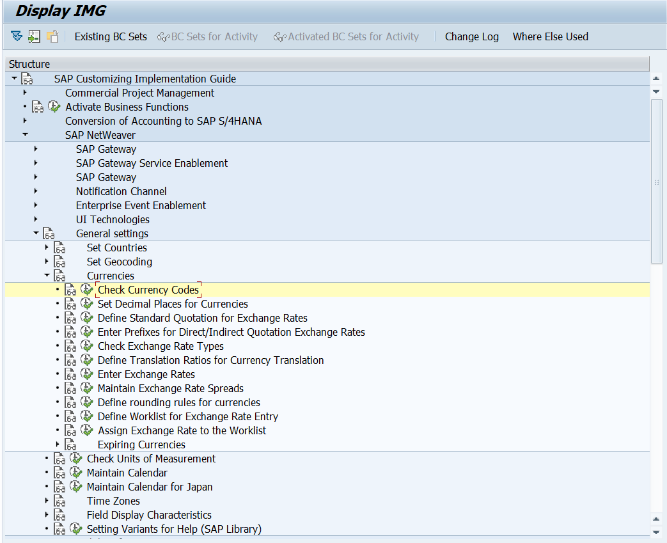Expand UI Technologies node

pos(36,219)
